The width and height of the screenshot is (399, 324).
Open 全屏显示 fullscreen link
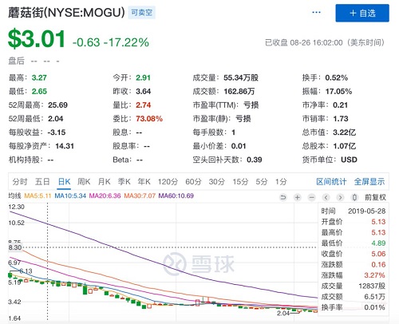click(369, 182)
